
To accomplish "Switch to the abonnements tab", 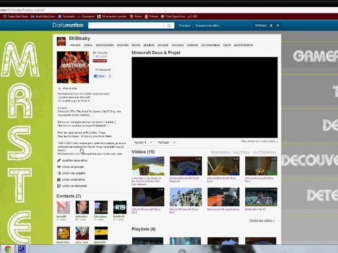I will (x=105, y=45).
